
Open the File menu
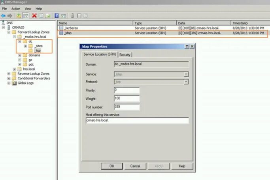pyautogui.click(x=4, y=9)
